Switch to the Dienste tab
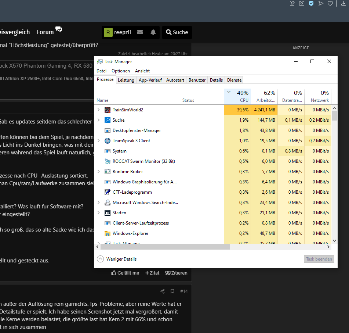The height and width of the screenshot is (333, 349). (234, 80)
